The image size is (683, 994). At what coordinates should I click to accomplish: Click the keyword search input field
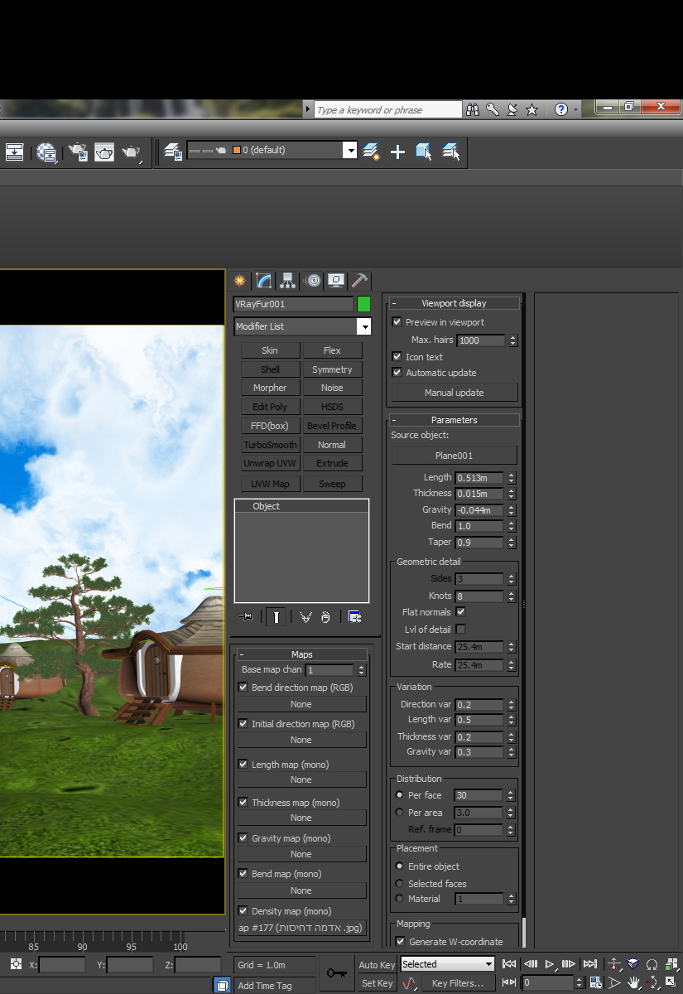387,110
